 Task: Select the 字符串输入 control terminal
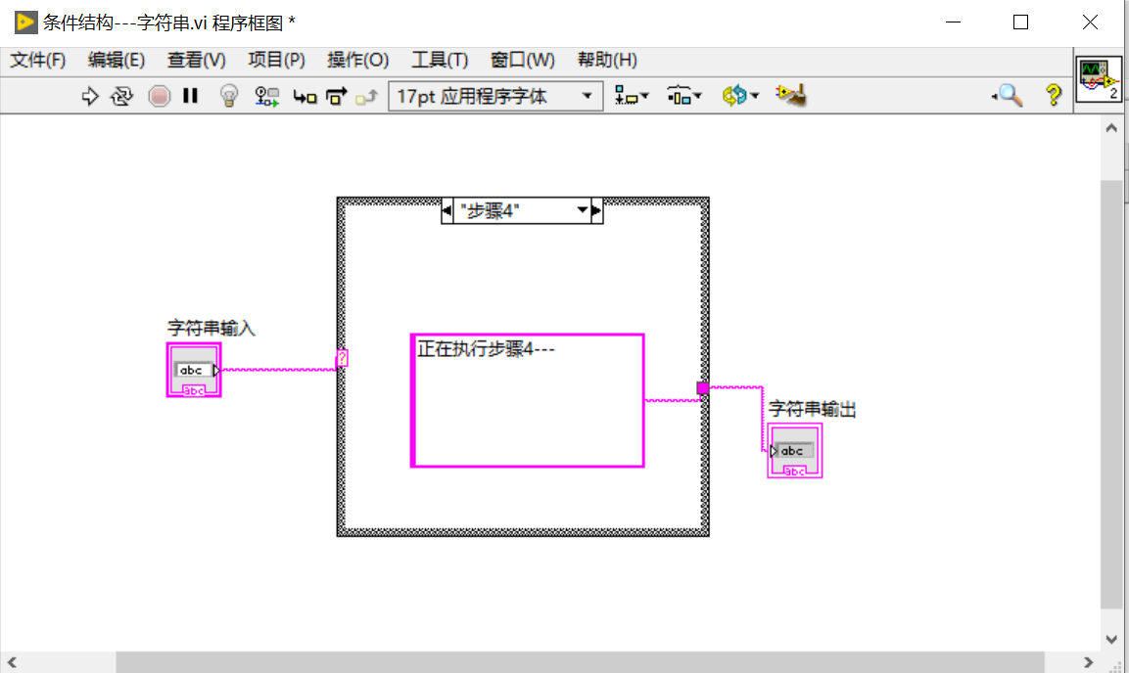194,370
